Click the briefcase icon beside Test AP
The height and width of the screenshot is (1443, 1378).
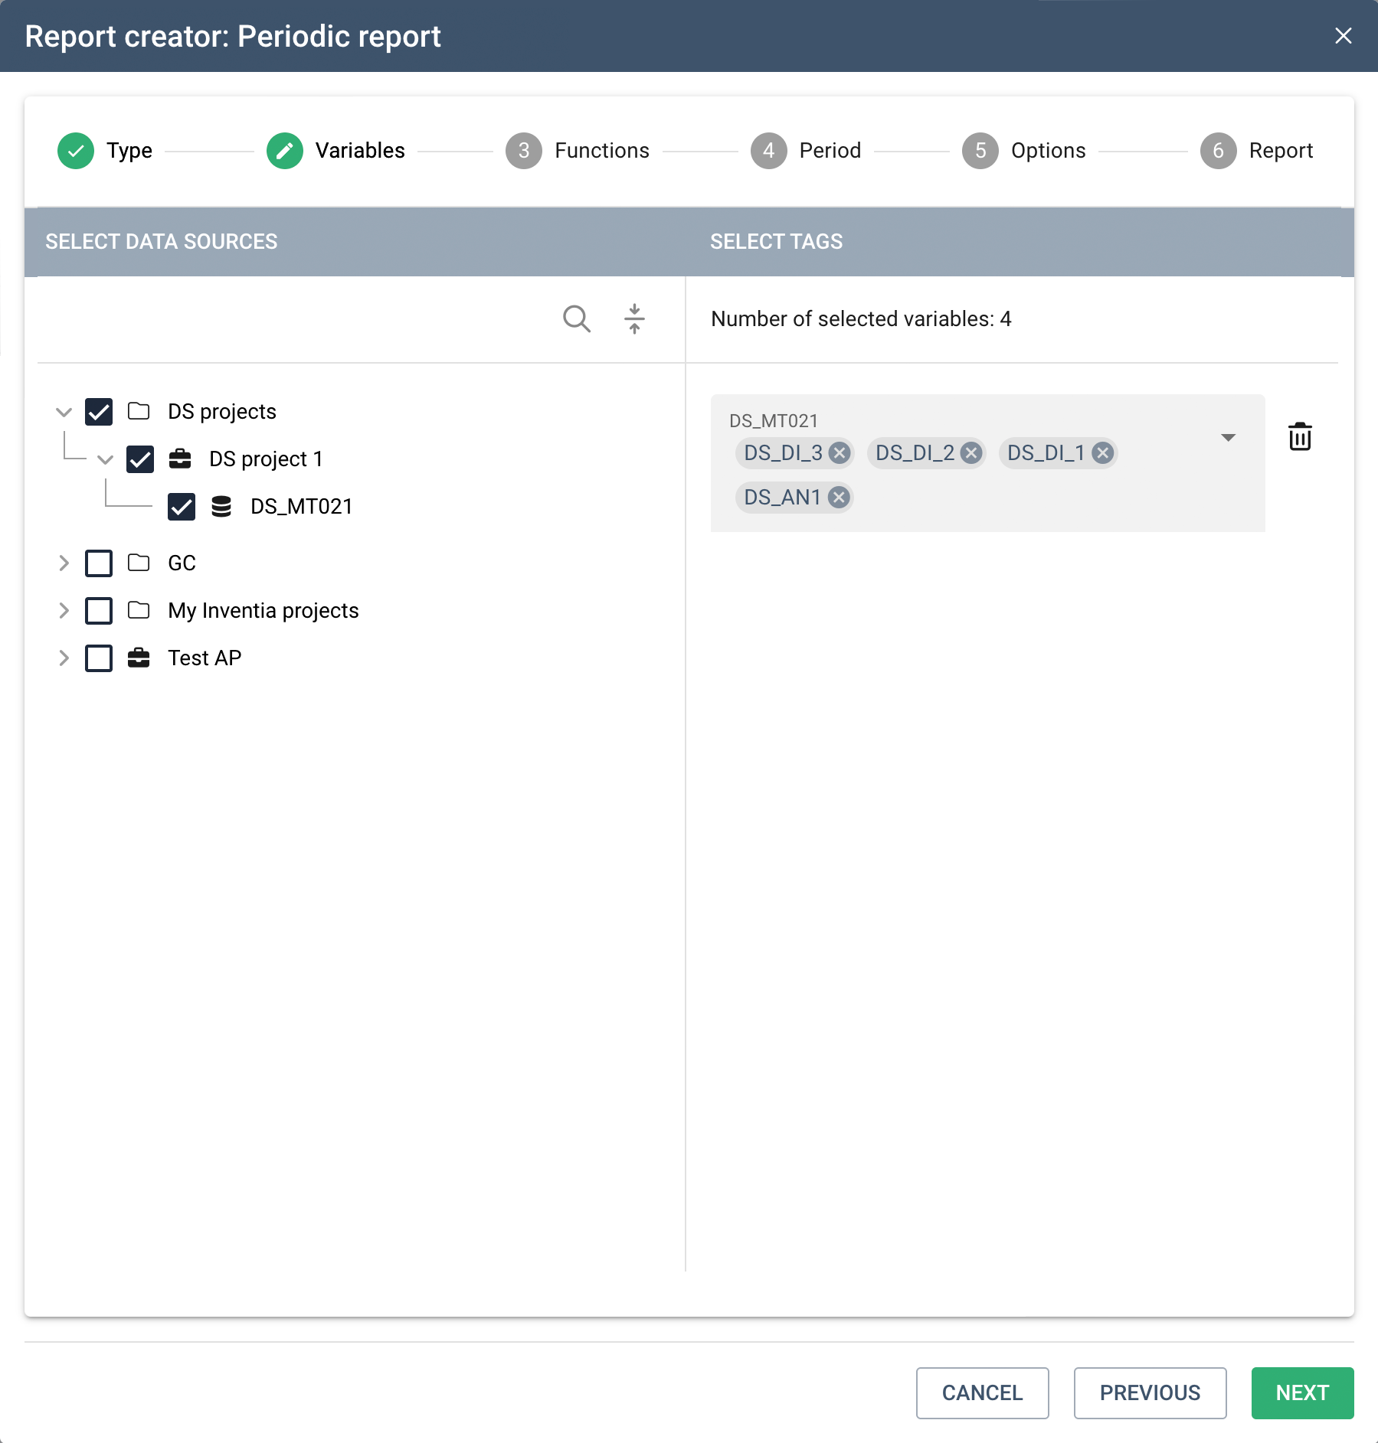point(139,658)
